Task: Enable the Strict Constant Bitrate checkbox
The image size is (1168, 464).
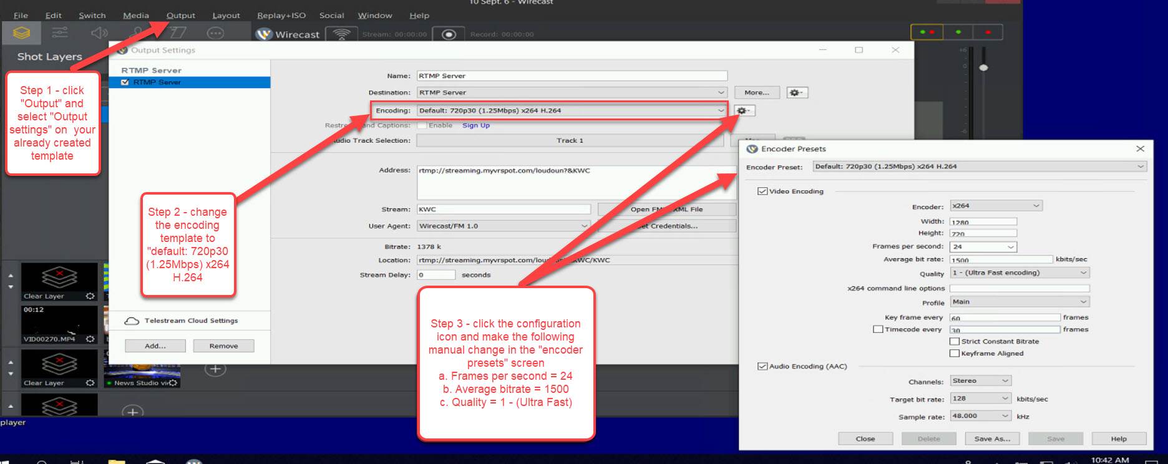Action: pyautogui.click(x=954, y=341)
